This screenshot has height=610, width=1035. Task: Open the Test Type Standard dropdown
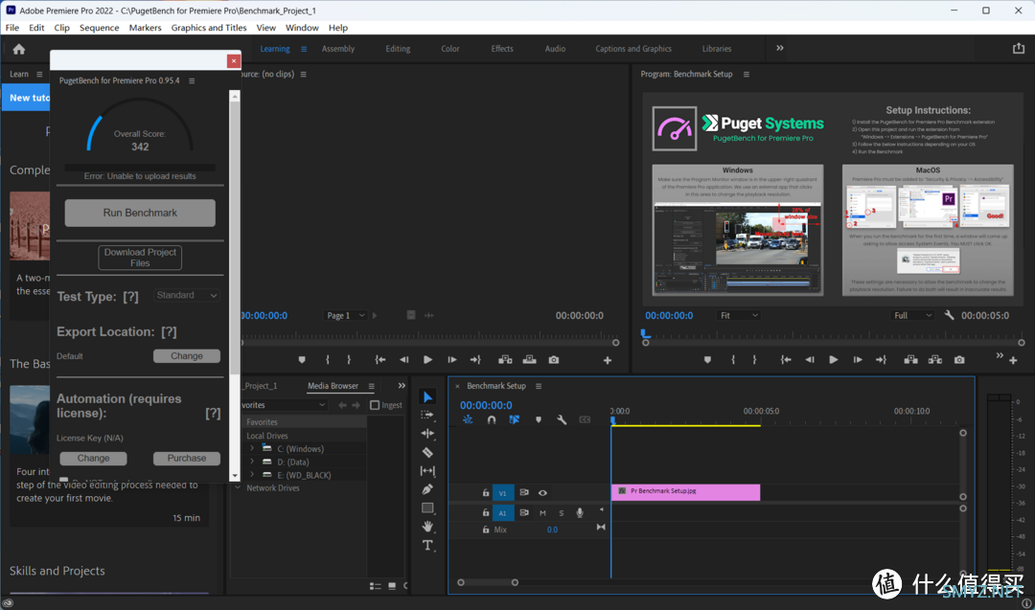pos(187,296)
